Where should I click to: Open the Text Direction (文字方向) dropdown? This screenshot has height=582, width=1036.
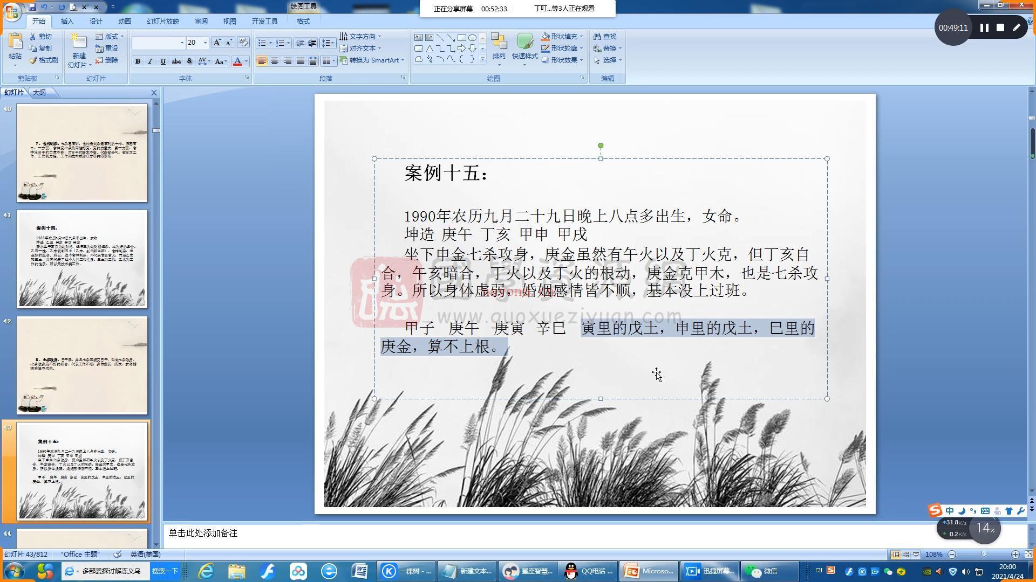point(360,36)
